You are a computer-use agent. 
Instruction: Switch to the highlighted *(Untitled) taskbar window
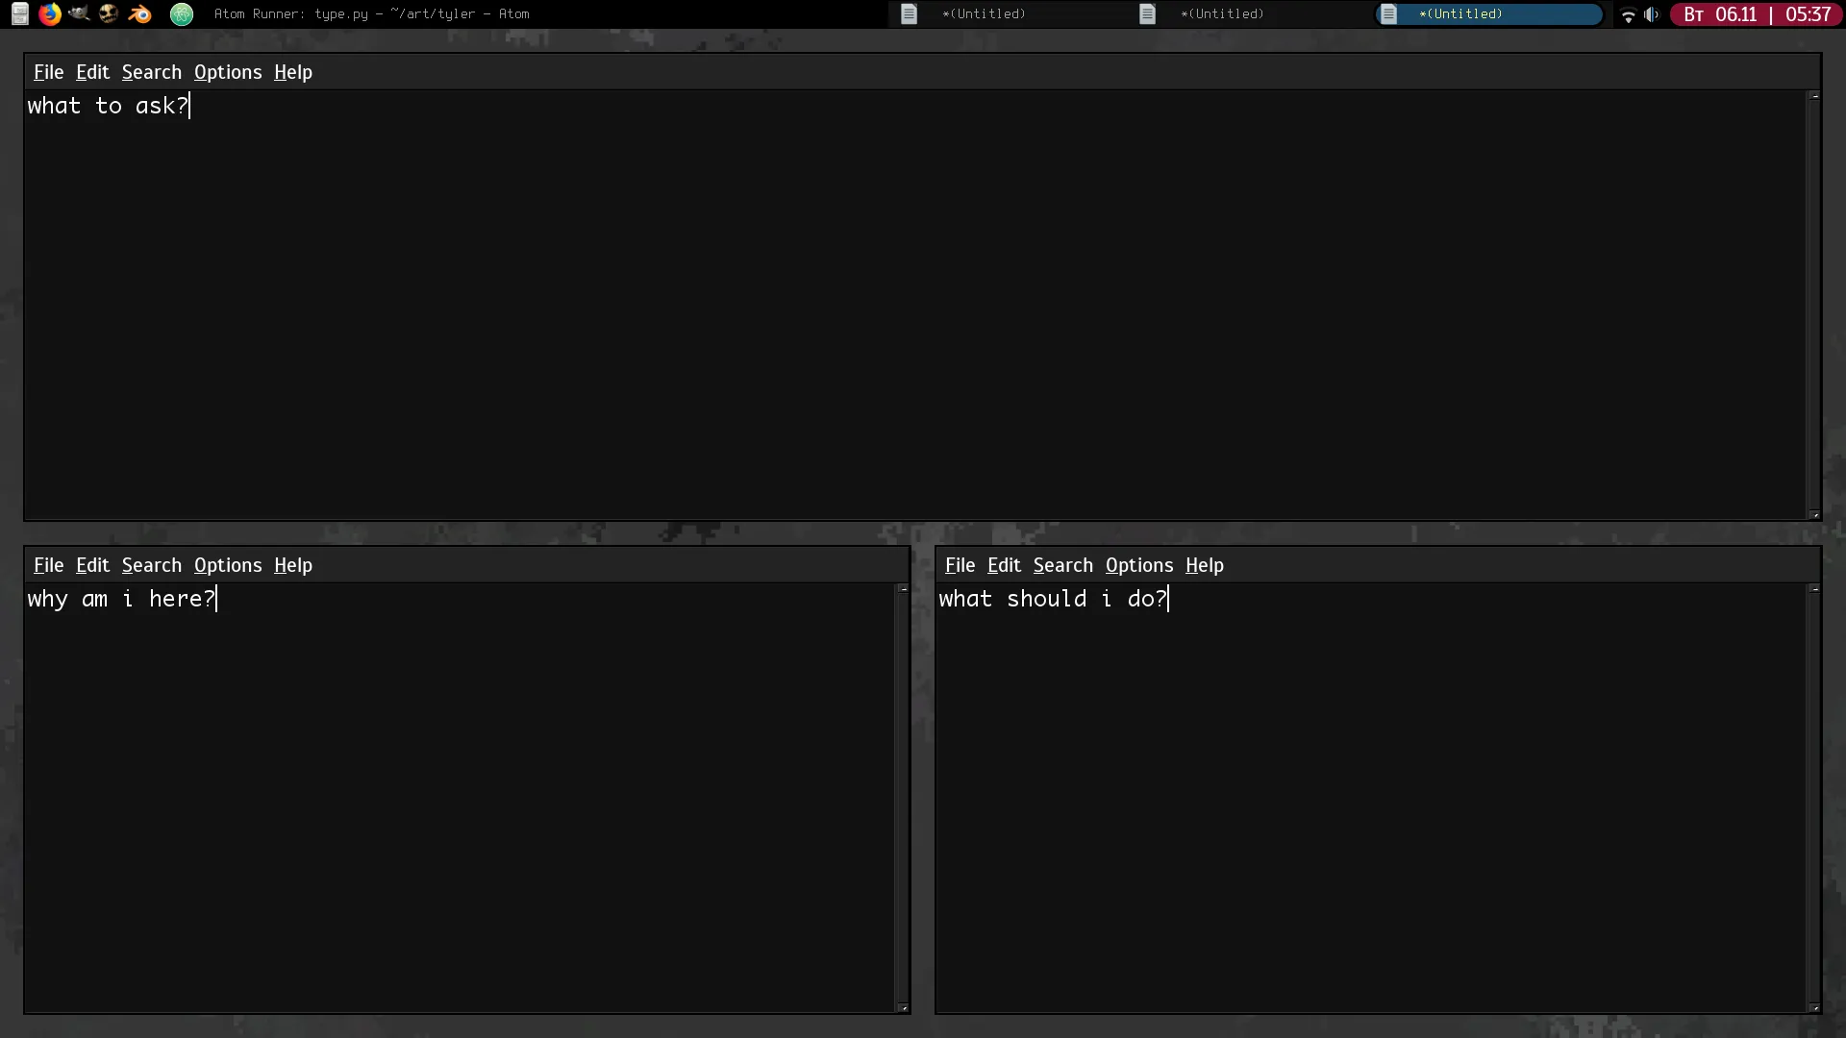click(1488, 14)
